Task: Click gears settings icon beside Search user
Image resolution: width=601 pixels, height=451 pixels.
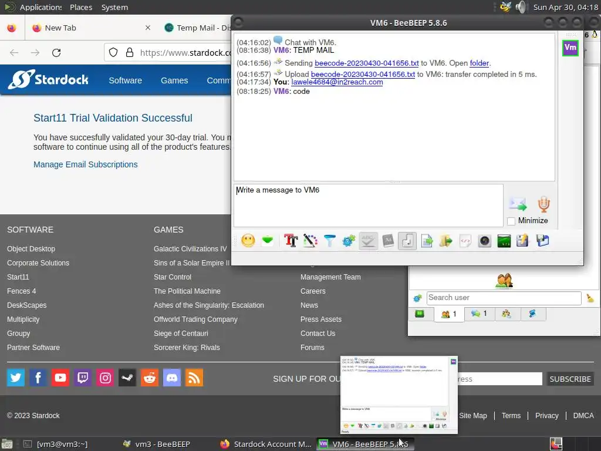Action: click(x=417, y=298)
